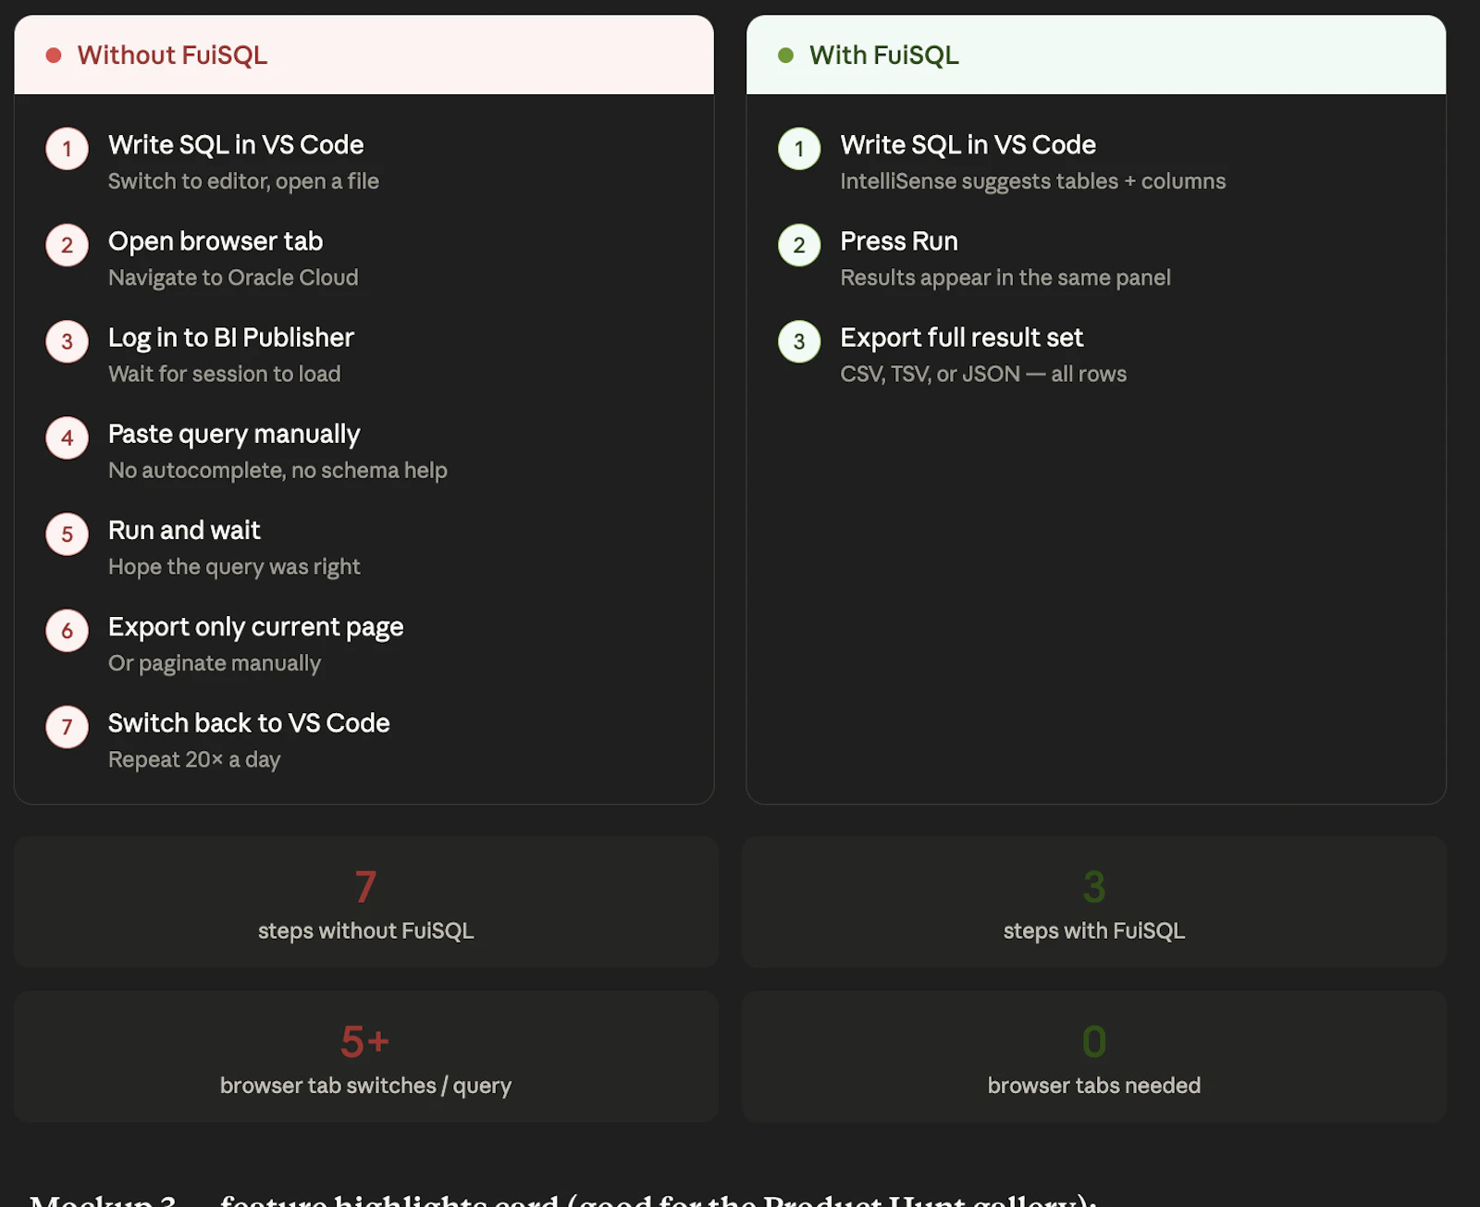Click step 5 circle next to Run and wait
Image resolution: width=1480 pixels, height=1207 pixels.
(68, 534)
